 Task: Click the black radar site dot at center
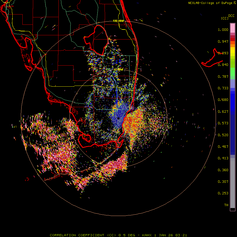pos(118,118)
